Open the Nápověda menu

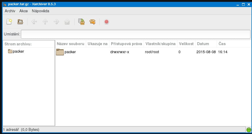[x=41, y=11]
